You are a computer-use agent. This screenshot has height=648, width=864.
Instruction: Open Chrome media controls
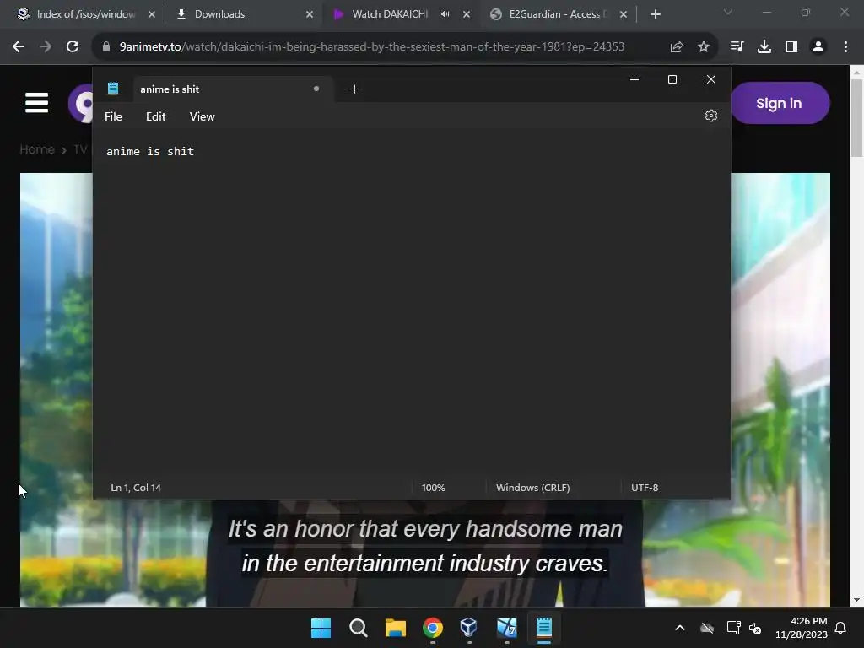pyautogui.click(x=737, y=47)
